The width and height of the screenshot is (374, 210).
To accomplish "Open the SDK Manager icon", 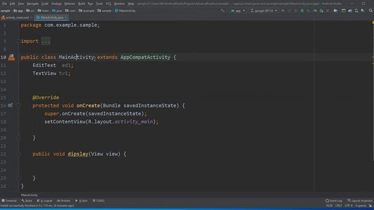I will pos(362,10).
